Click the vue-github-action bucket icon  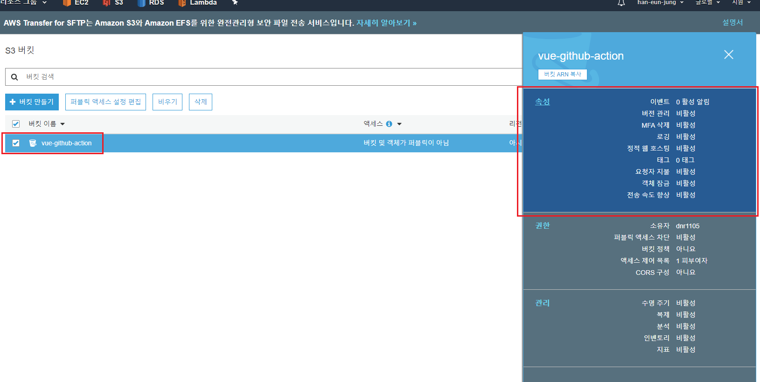33,143
